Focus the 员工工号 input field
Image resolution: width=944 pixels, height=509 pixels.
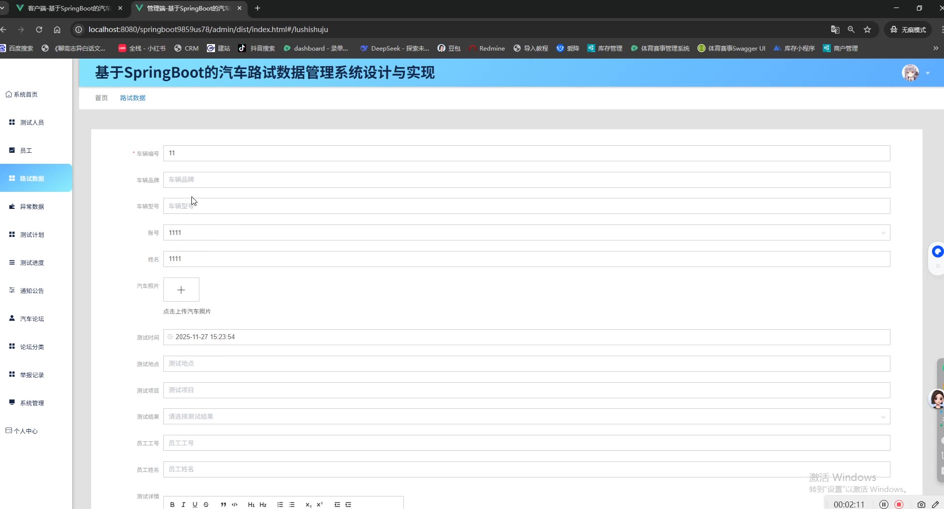(x=527, y=443)
